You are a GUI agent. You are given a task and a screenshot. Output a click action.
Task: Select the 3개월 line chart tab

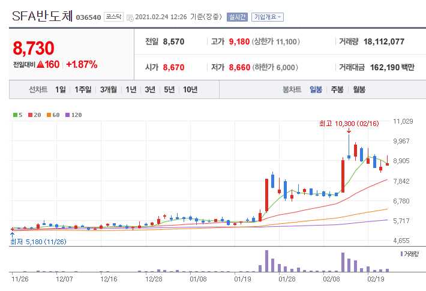(109, 89)
